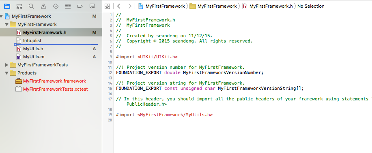This screenshot has height=153, width=372.
Task: Open the Symbol navigator tab
Action: tap(19, 6)
